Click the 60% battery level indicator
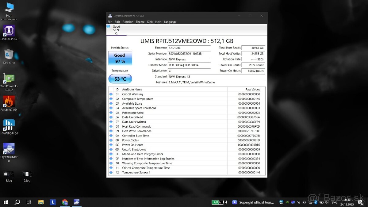 pos(217,202)
